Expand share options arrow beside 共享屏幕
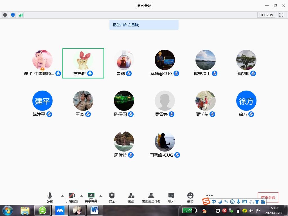Image resolution: width=288 pixels, height=216 pixels. pyautogui.click(x=101, y=196)
